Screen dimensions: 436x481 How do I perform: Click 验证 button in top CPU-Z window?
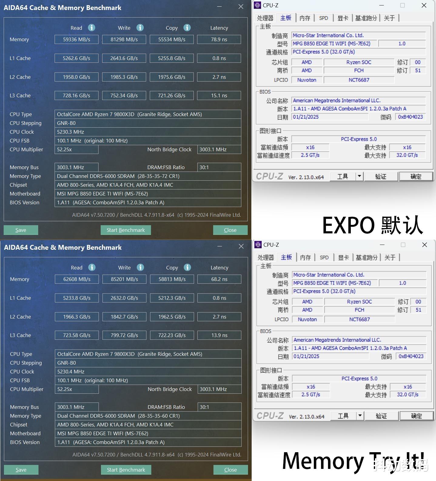pos(381,176)
